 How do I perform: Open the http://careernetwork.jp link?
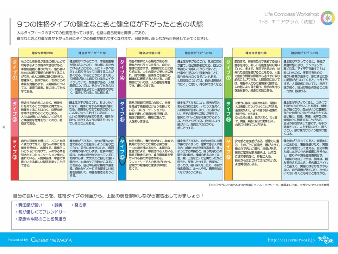(291, 240)
